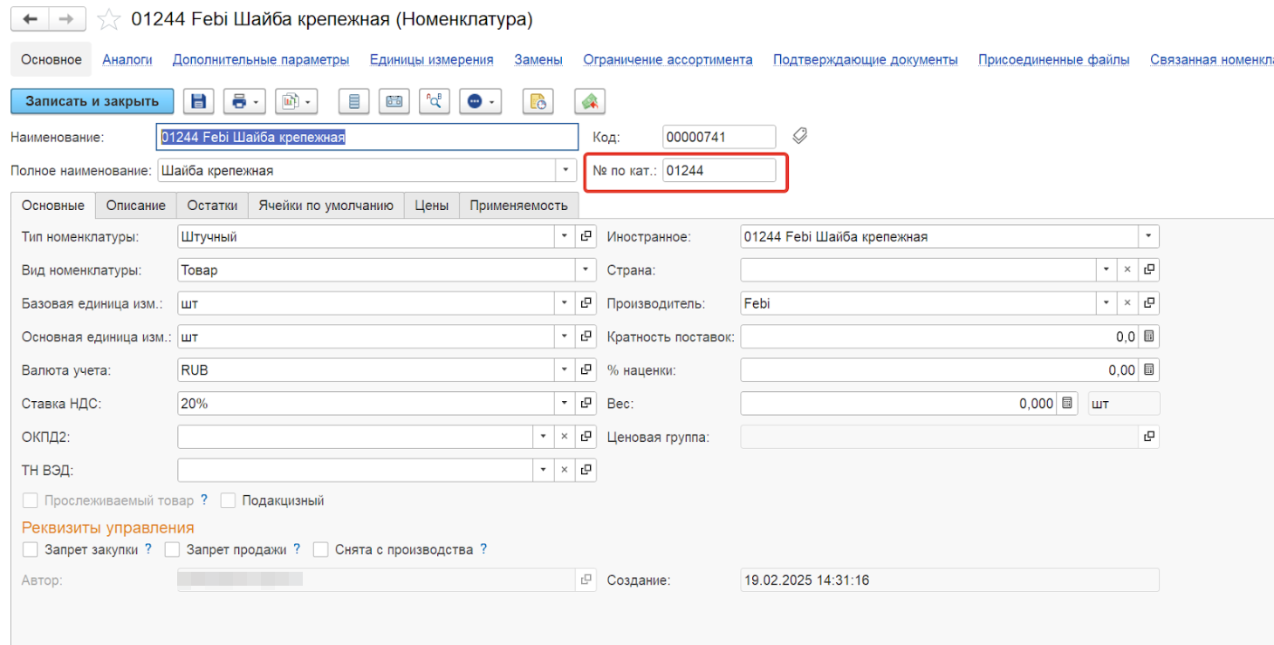The height and width of the screenshot is (645, 1274).
Task: Toggle the Подакцизный checkbox
Action: [229, 500]
